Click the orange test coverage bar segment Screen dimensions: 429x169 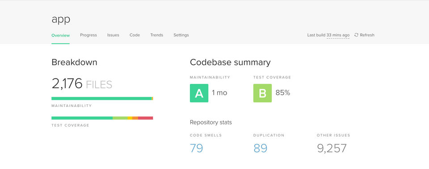click(135, 118)
